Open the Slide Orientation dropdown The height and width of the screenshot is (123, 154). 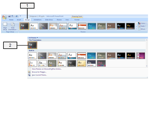(13, 26)
